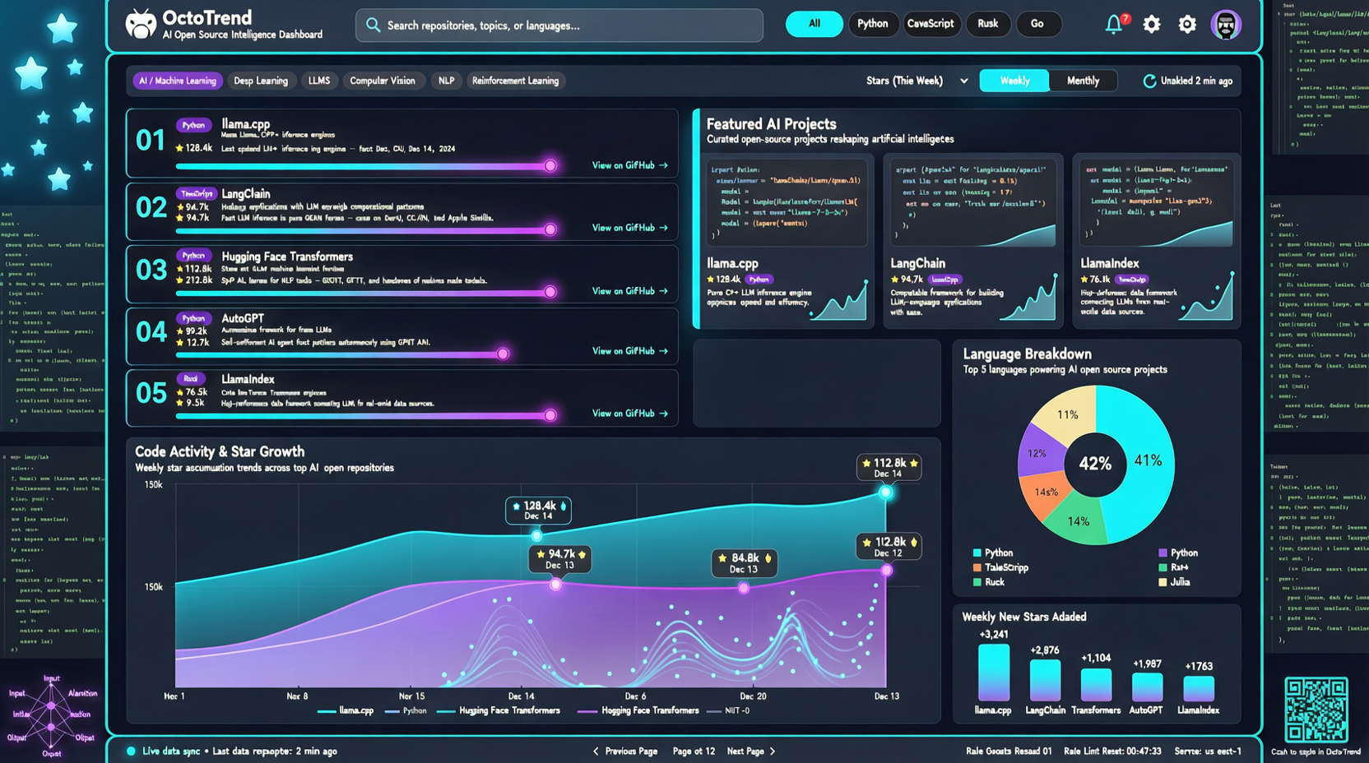Screen dimensions: 1369x763
Task: Click the arrow after llama.cpp View on GifHub
Action: point(664,166)
